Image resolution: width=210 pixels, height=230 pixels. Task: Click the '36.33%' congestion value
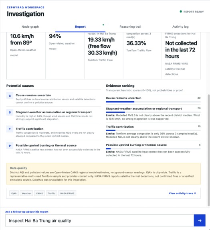pos(136,43)
